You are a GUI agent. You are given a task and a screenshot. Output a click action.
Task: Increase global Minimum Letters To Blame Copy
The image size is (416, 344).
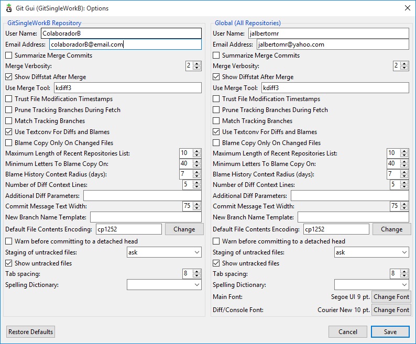click(404, 161)
